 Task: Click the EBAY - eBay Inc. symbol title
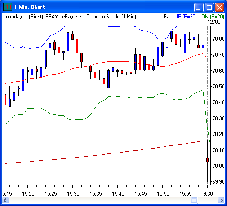click(x=64, y=17)
